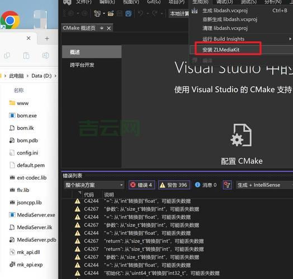Expand the 运行 Build Insights submenu arrow

pos(290,39)
